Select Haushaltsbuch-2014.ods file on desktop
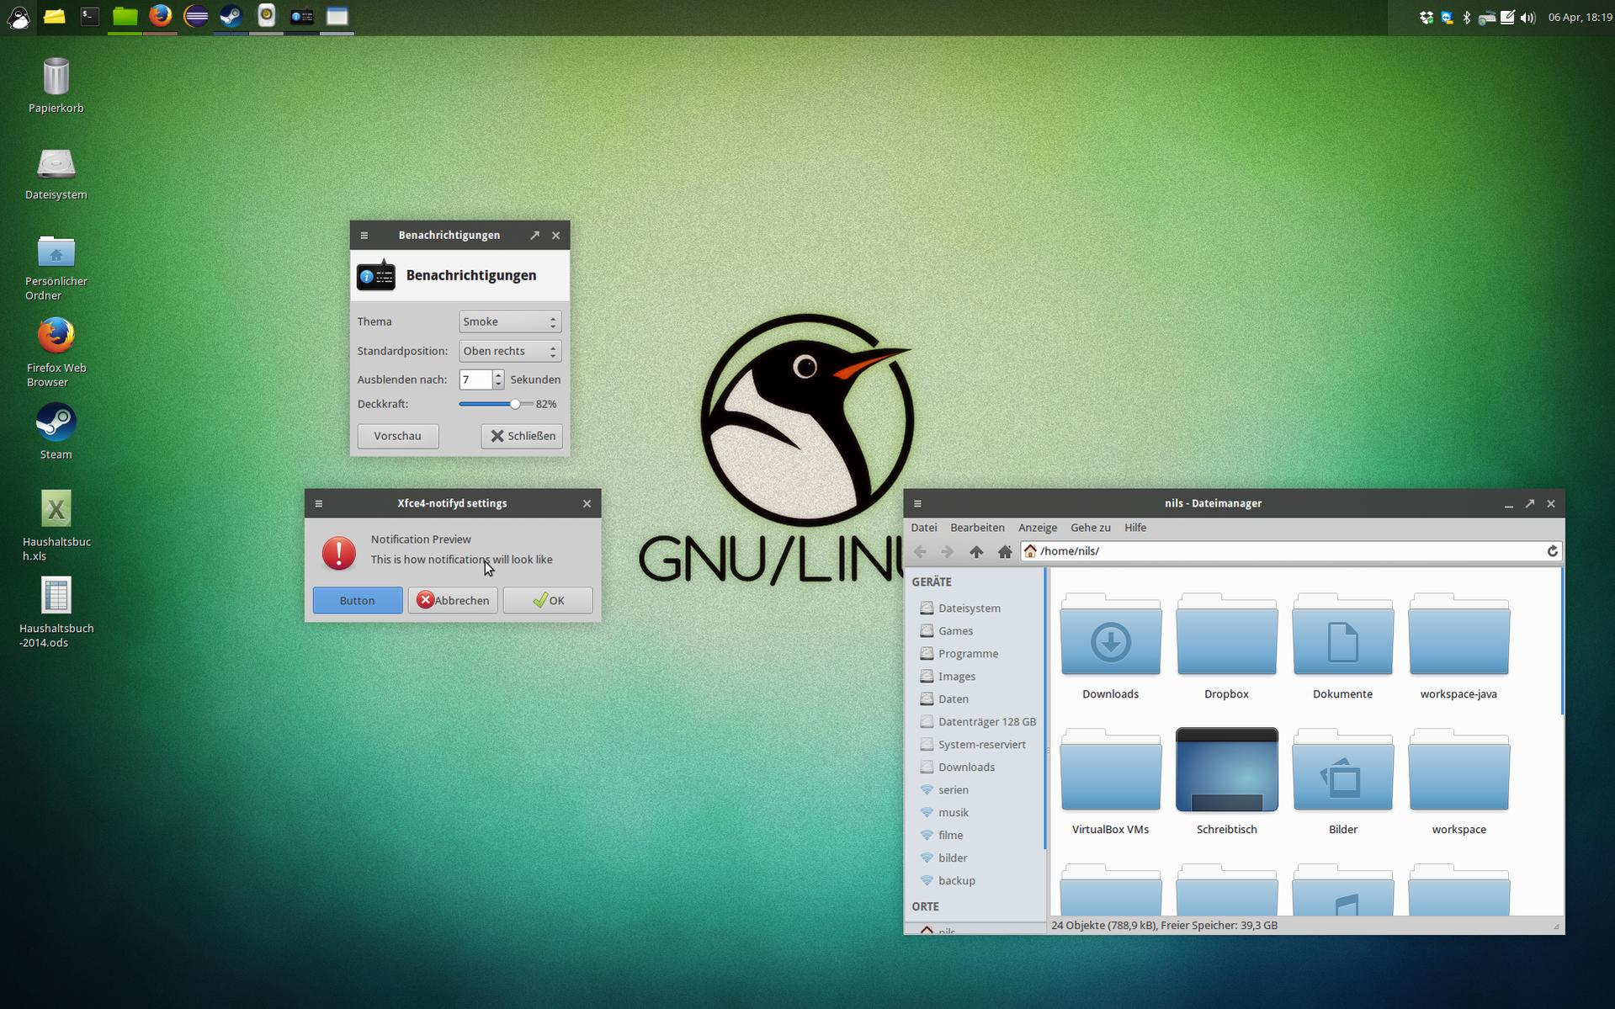 coord(56,613)
